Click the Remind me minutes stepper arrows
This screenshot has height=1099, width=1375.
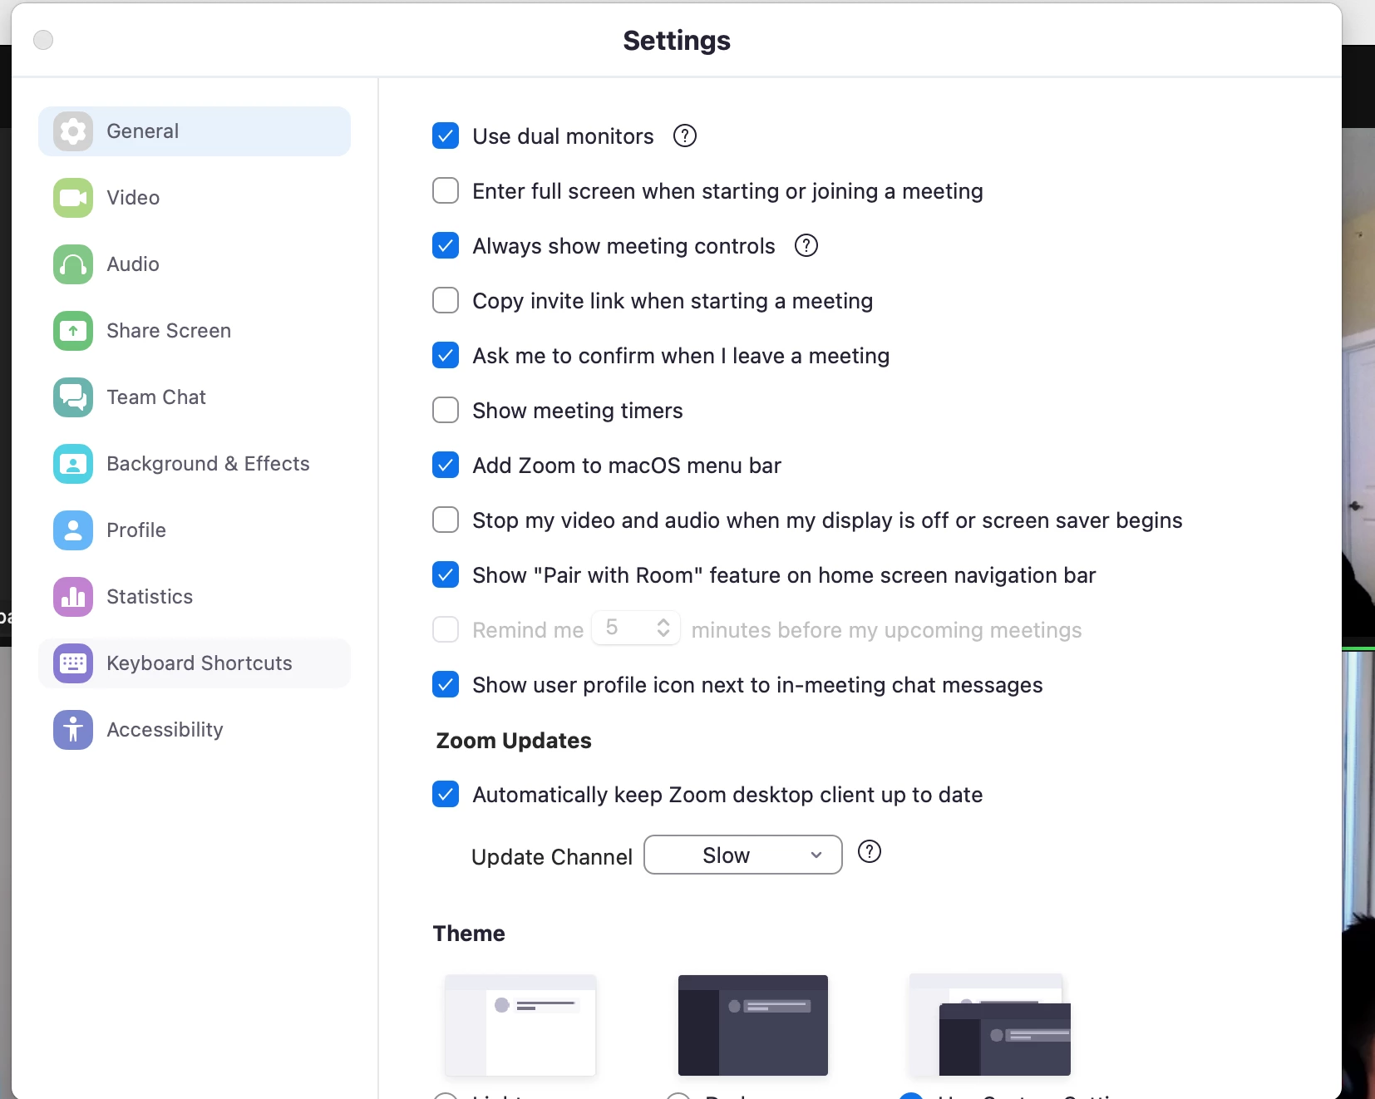(x=663, y=628)
